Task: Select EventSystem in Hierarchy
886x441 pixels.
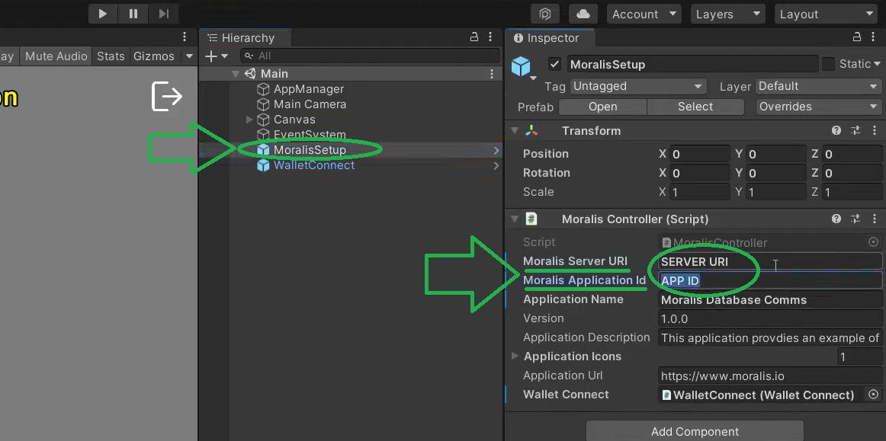Action: coord(310,135)
